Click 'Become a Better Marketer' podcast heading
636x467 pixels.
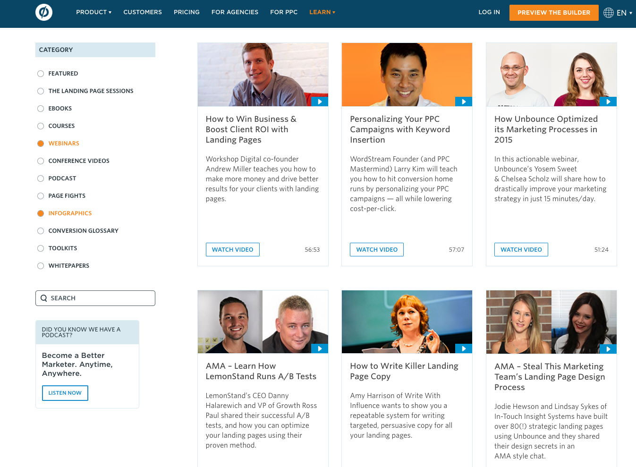(x=77, y=364)
